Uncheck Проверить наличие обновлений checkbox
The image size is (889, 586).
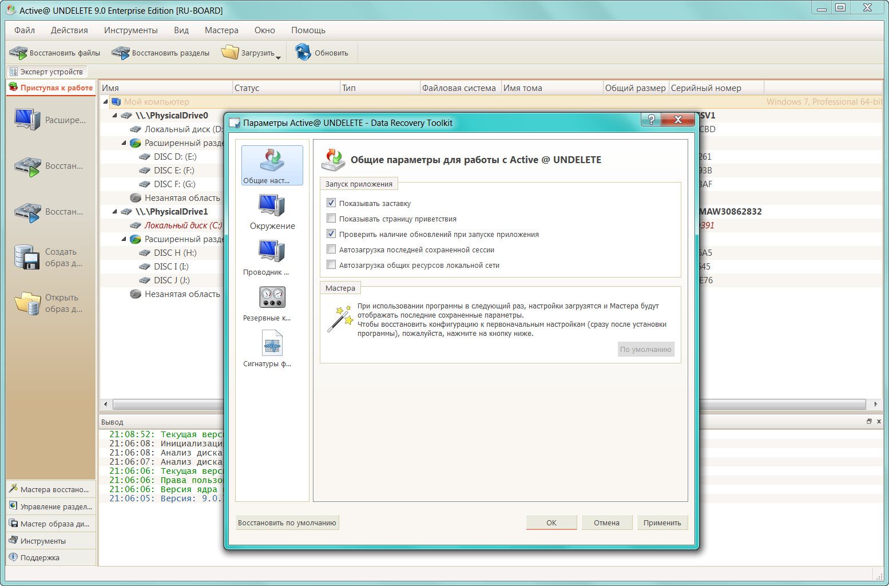click(x=331, y=233)
